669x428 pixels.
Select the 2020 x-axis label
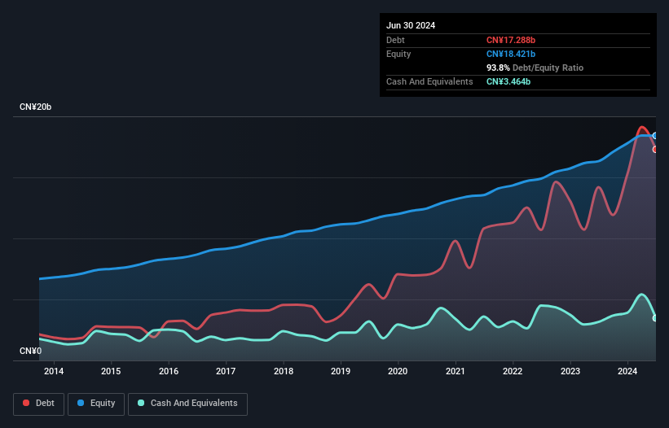click(398, 371)
